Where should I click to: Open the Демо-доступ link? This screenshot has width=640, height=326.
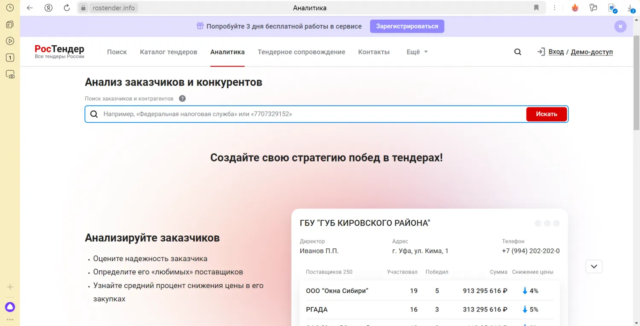pyautogui.click(x=591, y=52)
